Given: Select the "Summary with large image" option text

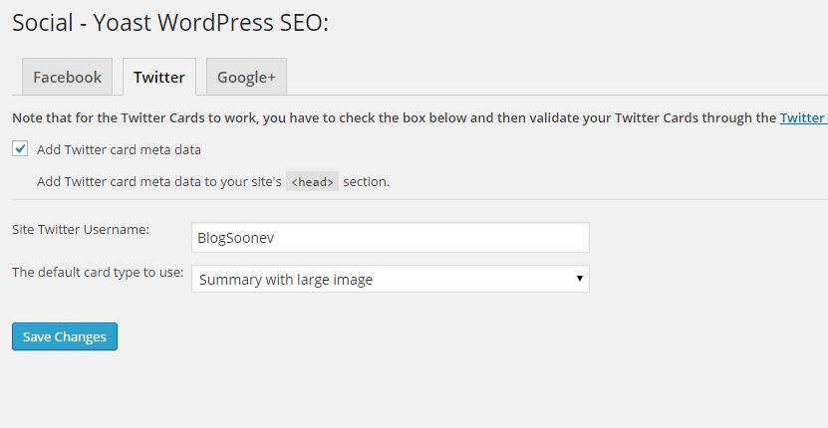Looking at the screenshot, I should [x=286, y=280].
